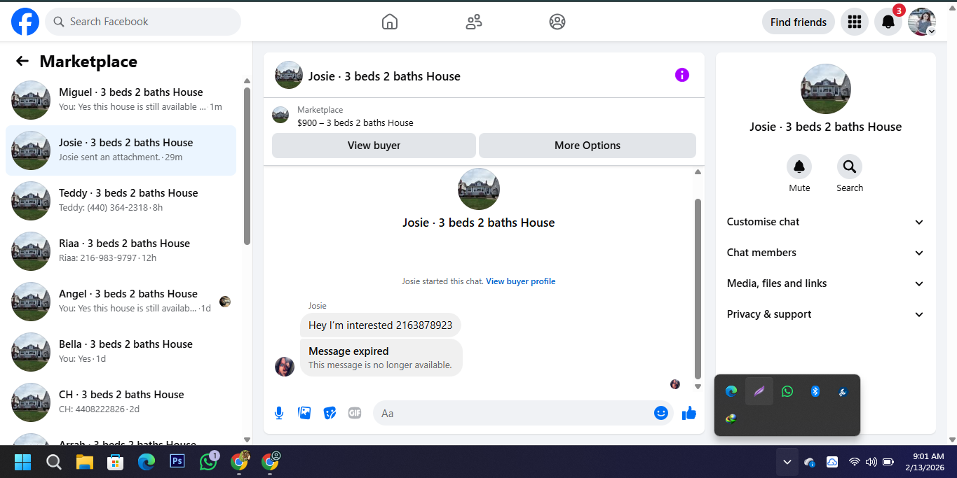Expand the Chat members section
This screenshot has height=478, width=957.
pos(826,253)
